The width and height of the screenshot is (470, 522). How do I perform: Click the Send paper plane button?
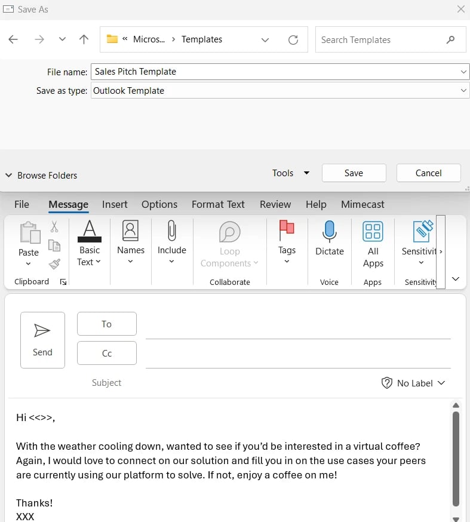42,340
